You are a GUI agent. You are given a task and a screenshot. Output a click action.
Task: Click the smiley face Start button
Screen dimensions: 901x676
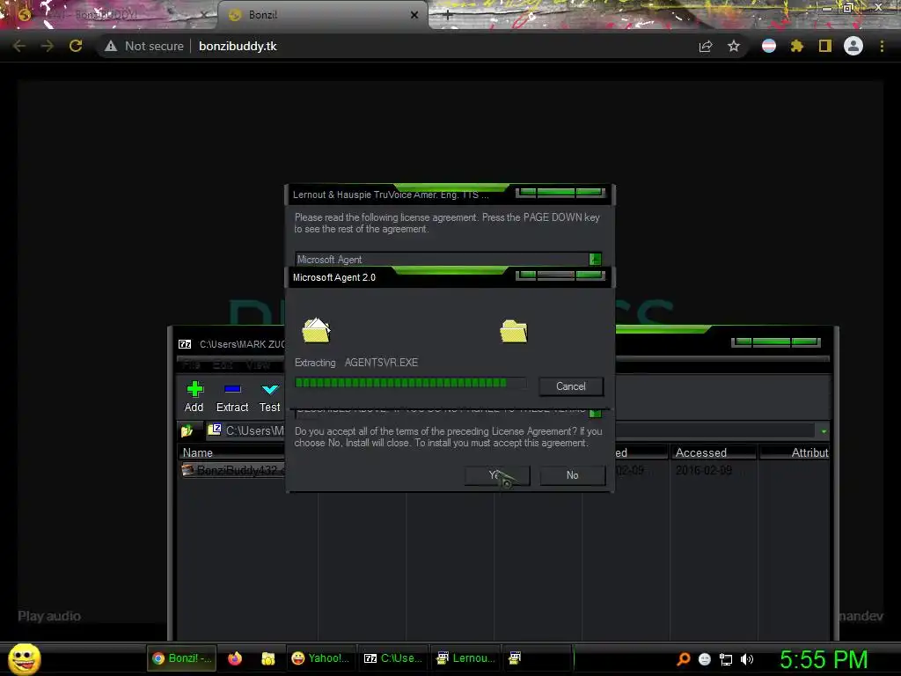[x=24, y=658]
